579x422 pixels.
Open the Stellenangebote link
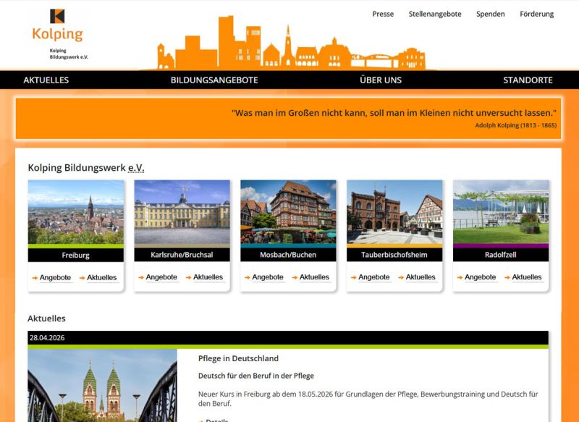(435, 14)
